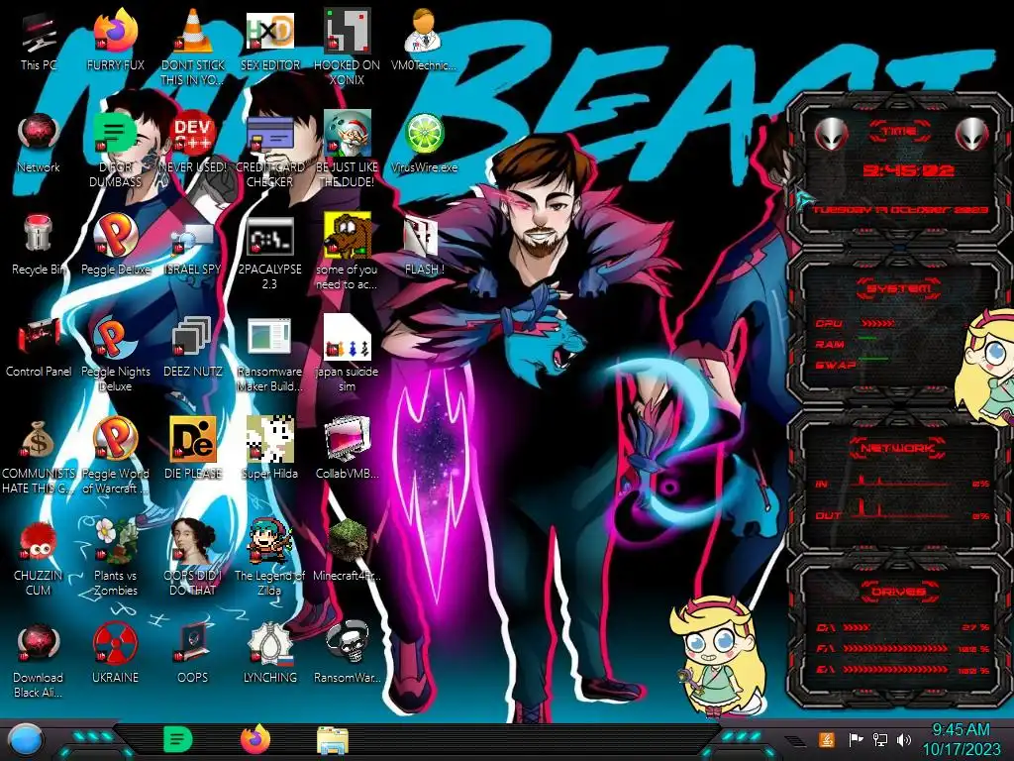This screenshot has height=761, width=1014.
Task: Launch VirusWire.exe lime icon
Action: (x=424, y=134)
